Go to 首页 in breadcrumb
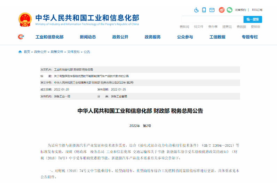The width and height of the screenshot is (277, 183). (27, 52)
